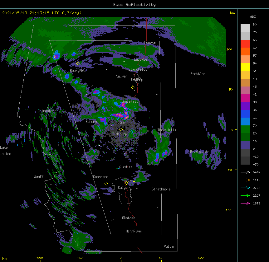The image size is (269, 262).
Task: Select the 42 dBZ magenta color swatch
Action: pyautogui.click(x=245, y=98)
